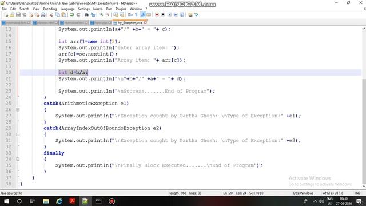Screen dimensions: 366x206
Task: Toggle INS mode in the status bar
Action: pyautogui.click(x=357, y=193)
